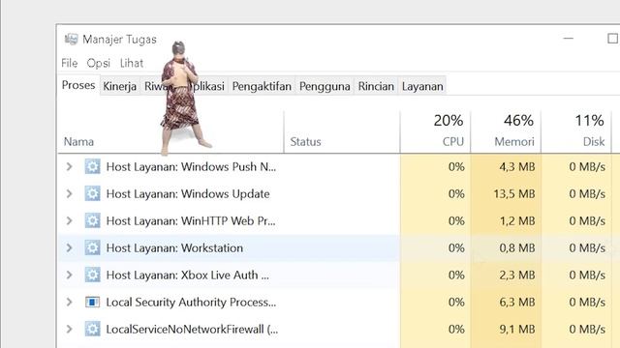Click gear icon of LocalServiceNoNetworkFirewall row
Viewport: 620px width, 348px height.
pyautogui.click(x=92, y=329)
